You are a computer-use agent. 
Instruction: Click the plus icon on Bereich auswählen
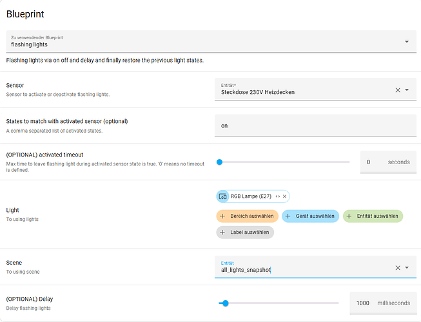point(222,216)
